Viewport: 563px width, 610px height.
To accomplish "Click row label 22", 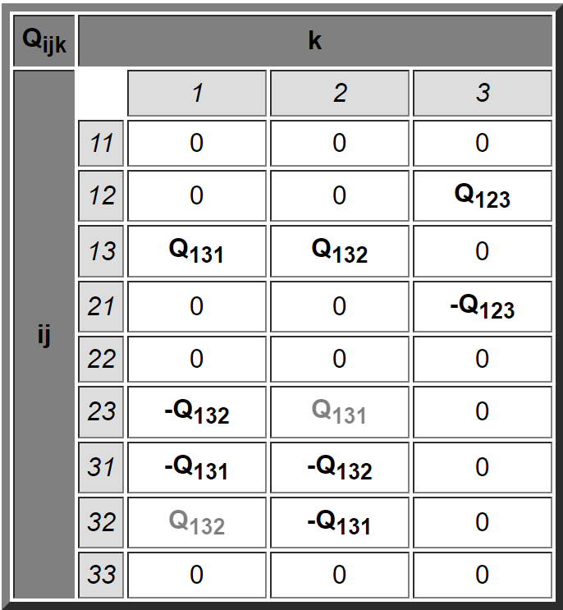I will (101, 359).
